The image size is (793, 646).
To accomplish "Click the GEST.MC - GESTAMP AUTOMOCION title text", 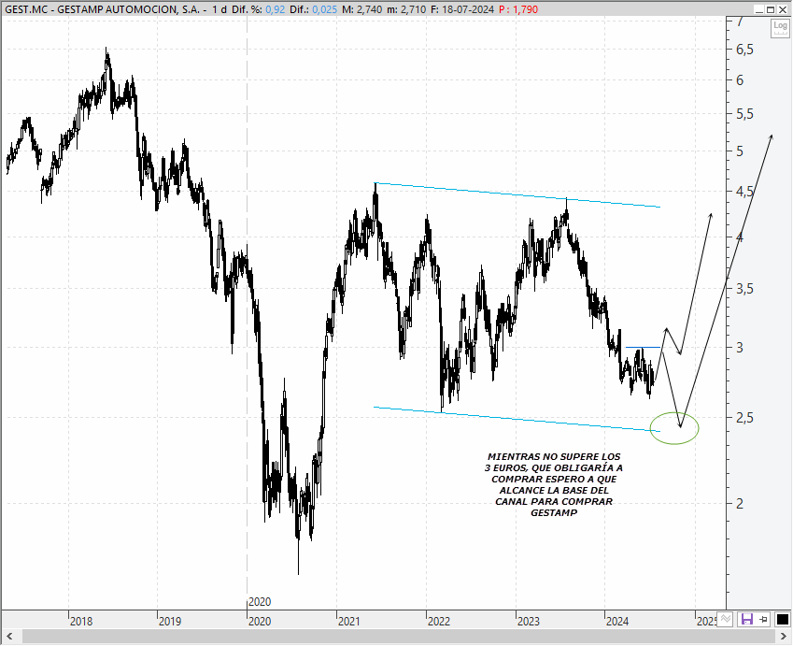I will pos(102,9).
